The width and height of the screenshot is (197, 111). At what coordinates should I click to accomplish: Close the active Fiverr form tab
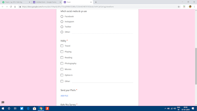point(91,2)
